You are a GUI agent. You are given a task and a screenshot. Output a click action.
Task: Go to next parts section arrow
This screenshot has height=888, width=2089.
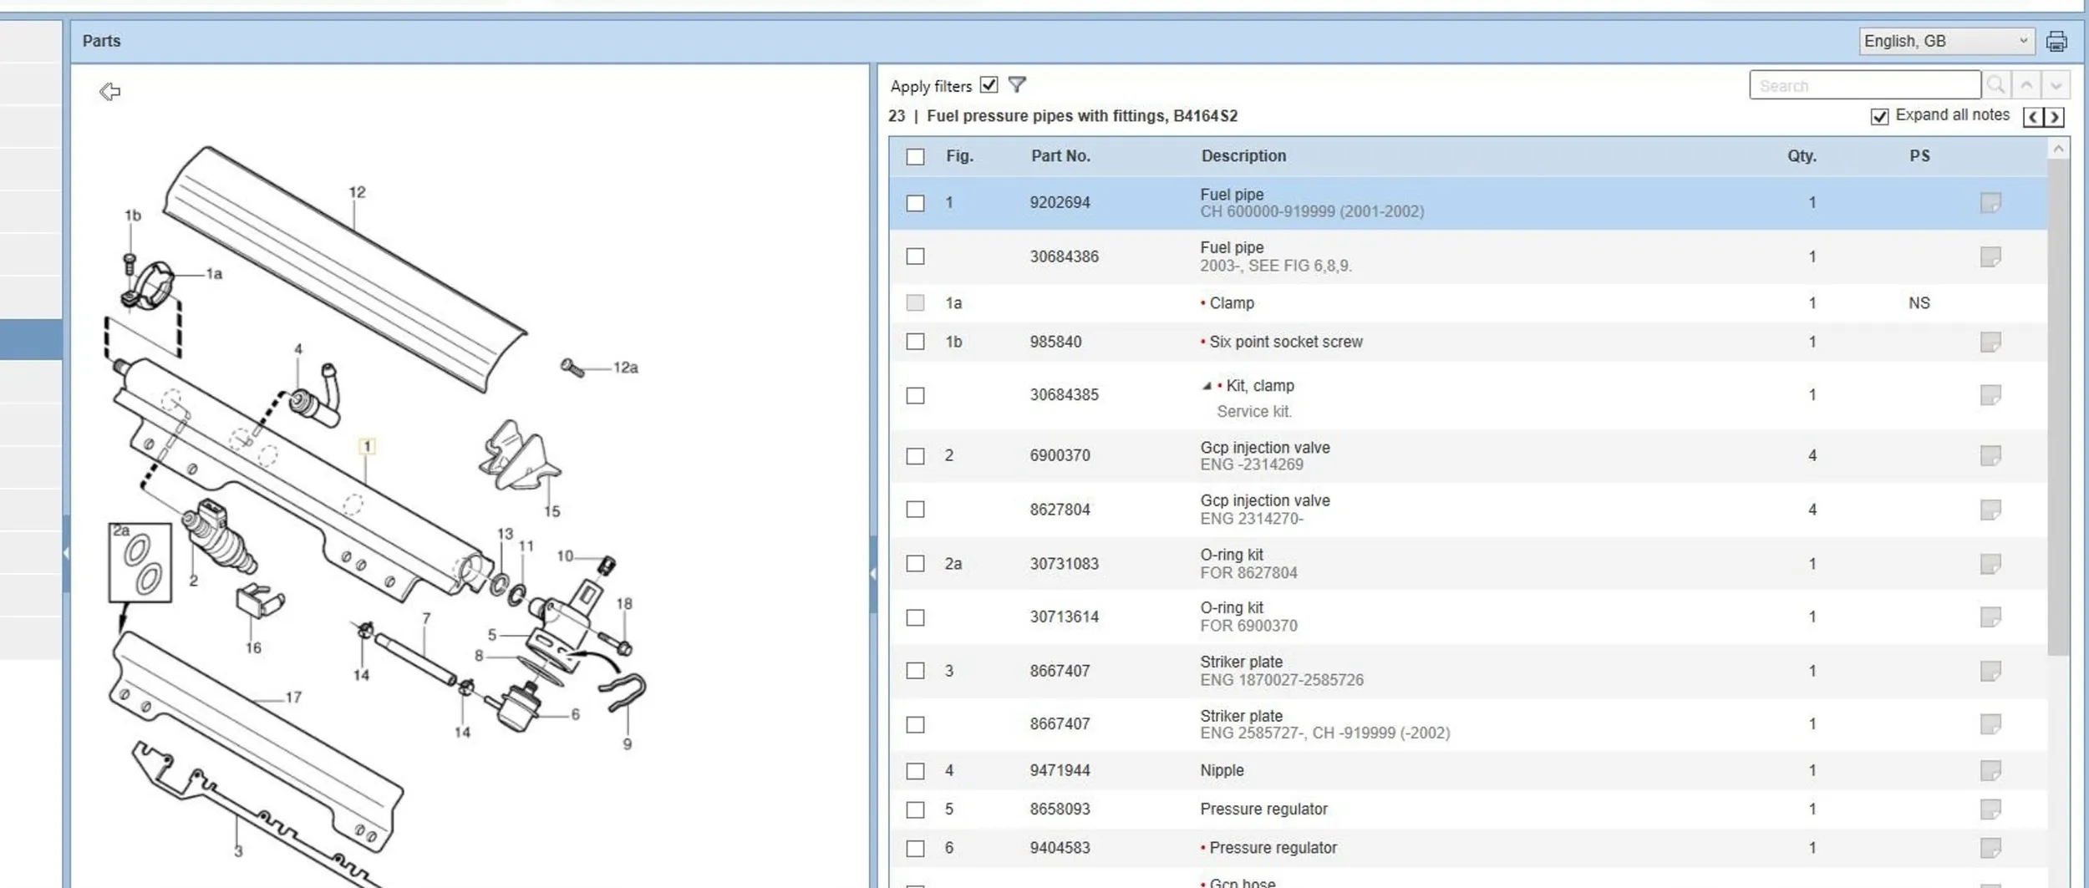[x=2054, y=117]
